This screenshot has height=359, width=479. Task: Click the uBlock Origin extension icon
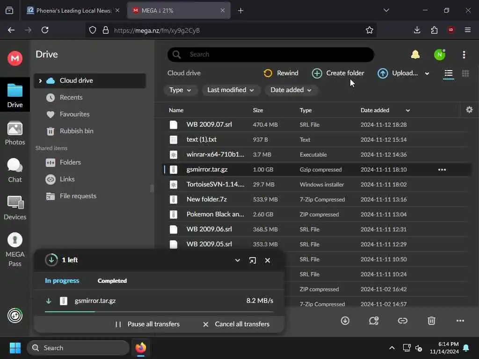(x=450, y=30)
